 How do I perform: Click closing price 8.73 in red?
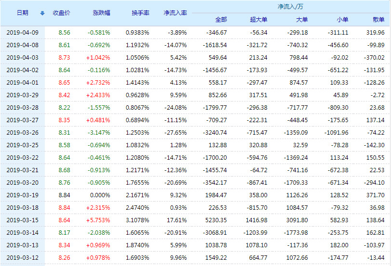pos(64,58)
